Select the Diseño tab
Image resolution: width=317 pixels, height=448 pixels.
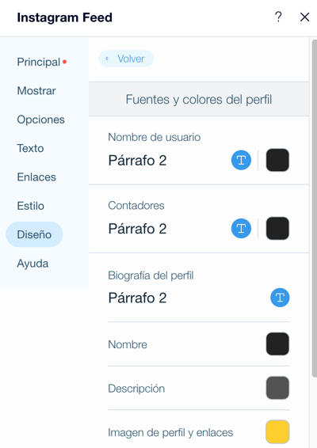click(34, 234)
